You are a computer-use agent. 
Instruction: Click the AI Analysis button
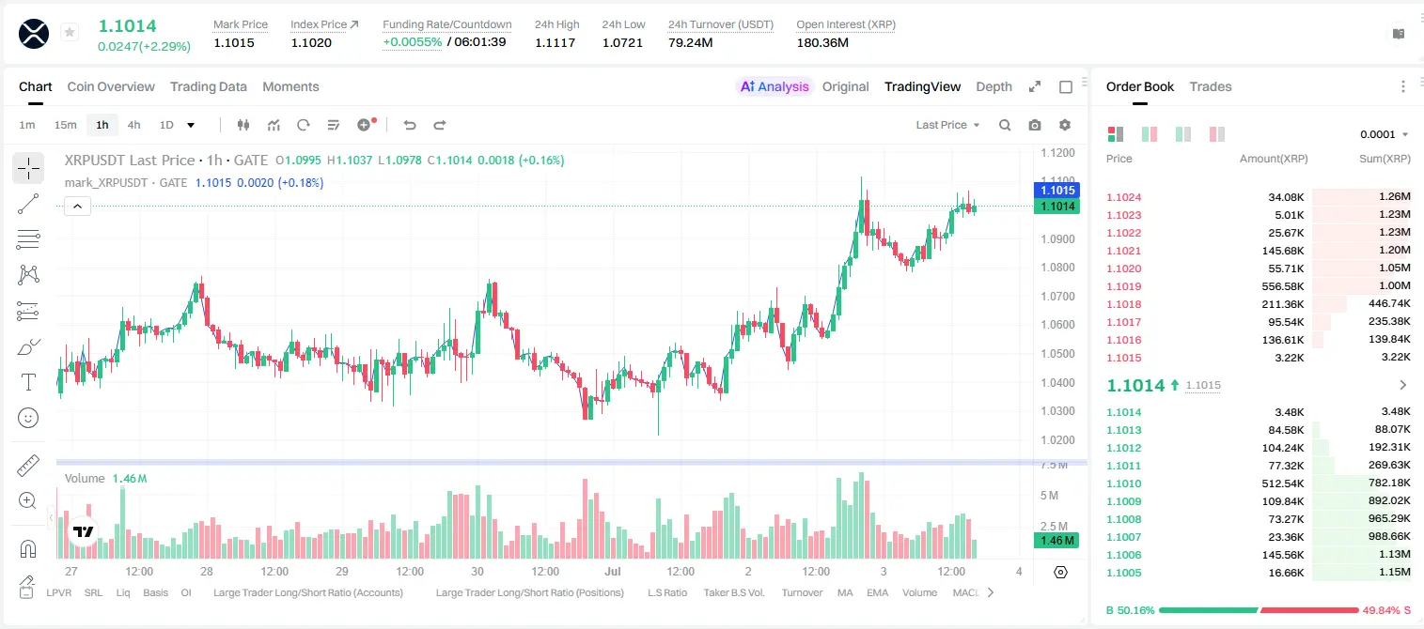[775, 86]
